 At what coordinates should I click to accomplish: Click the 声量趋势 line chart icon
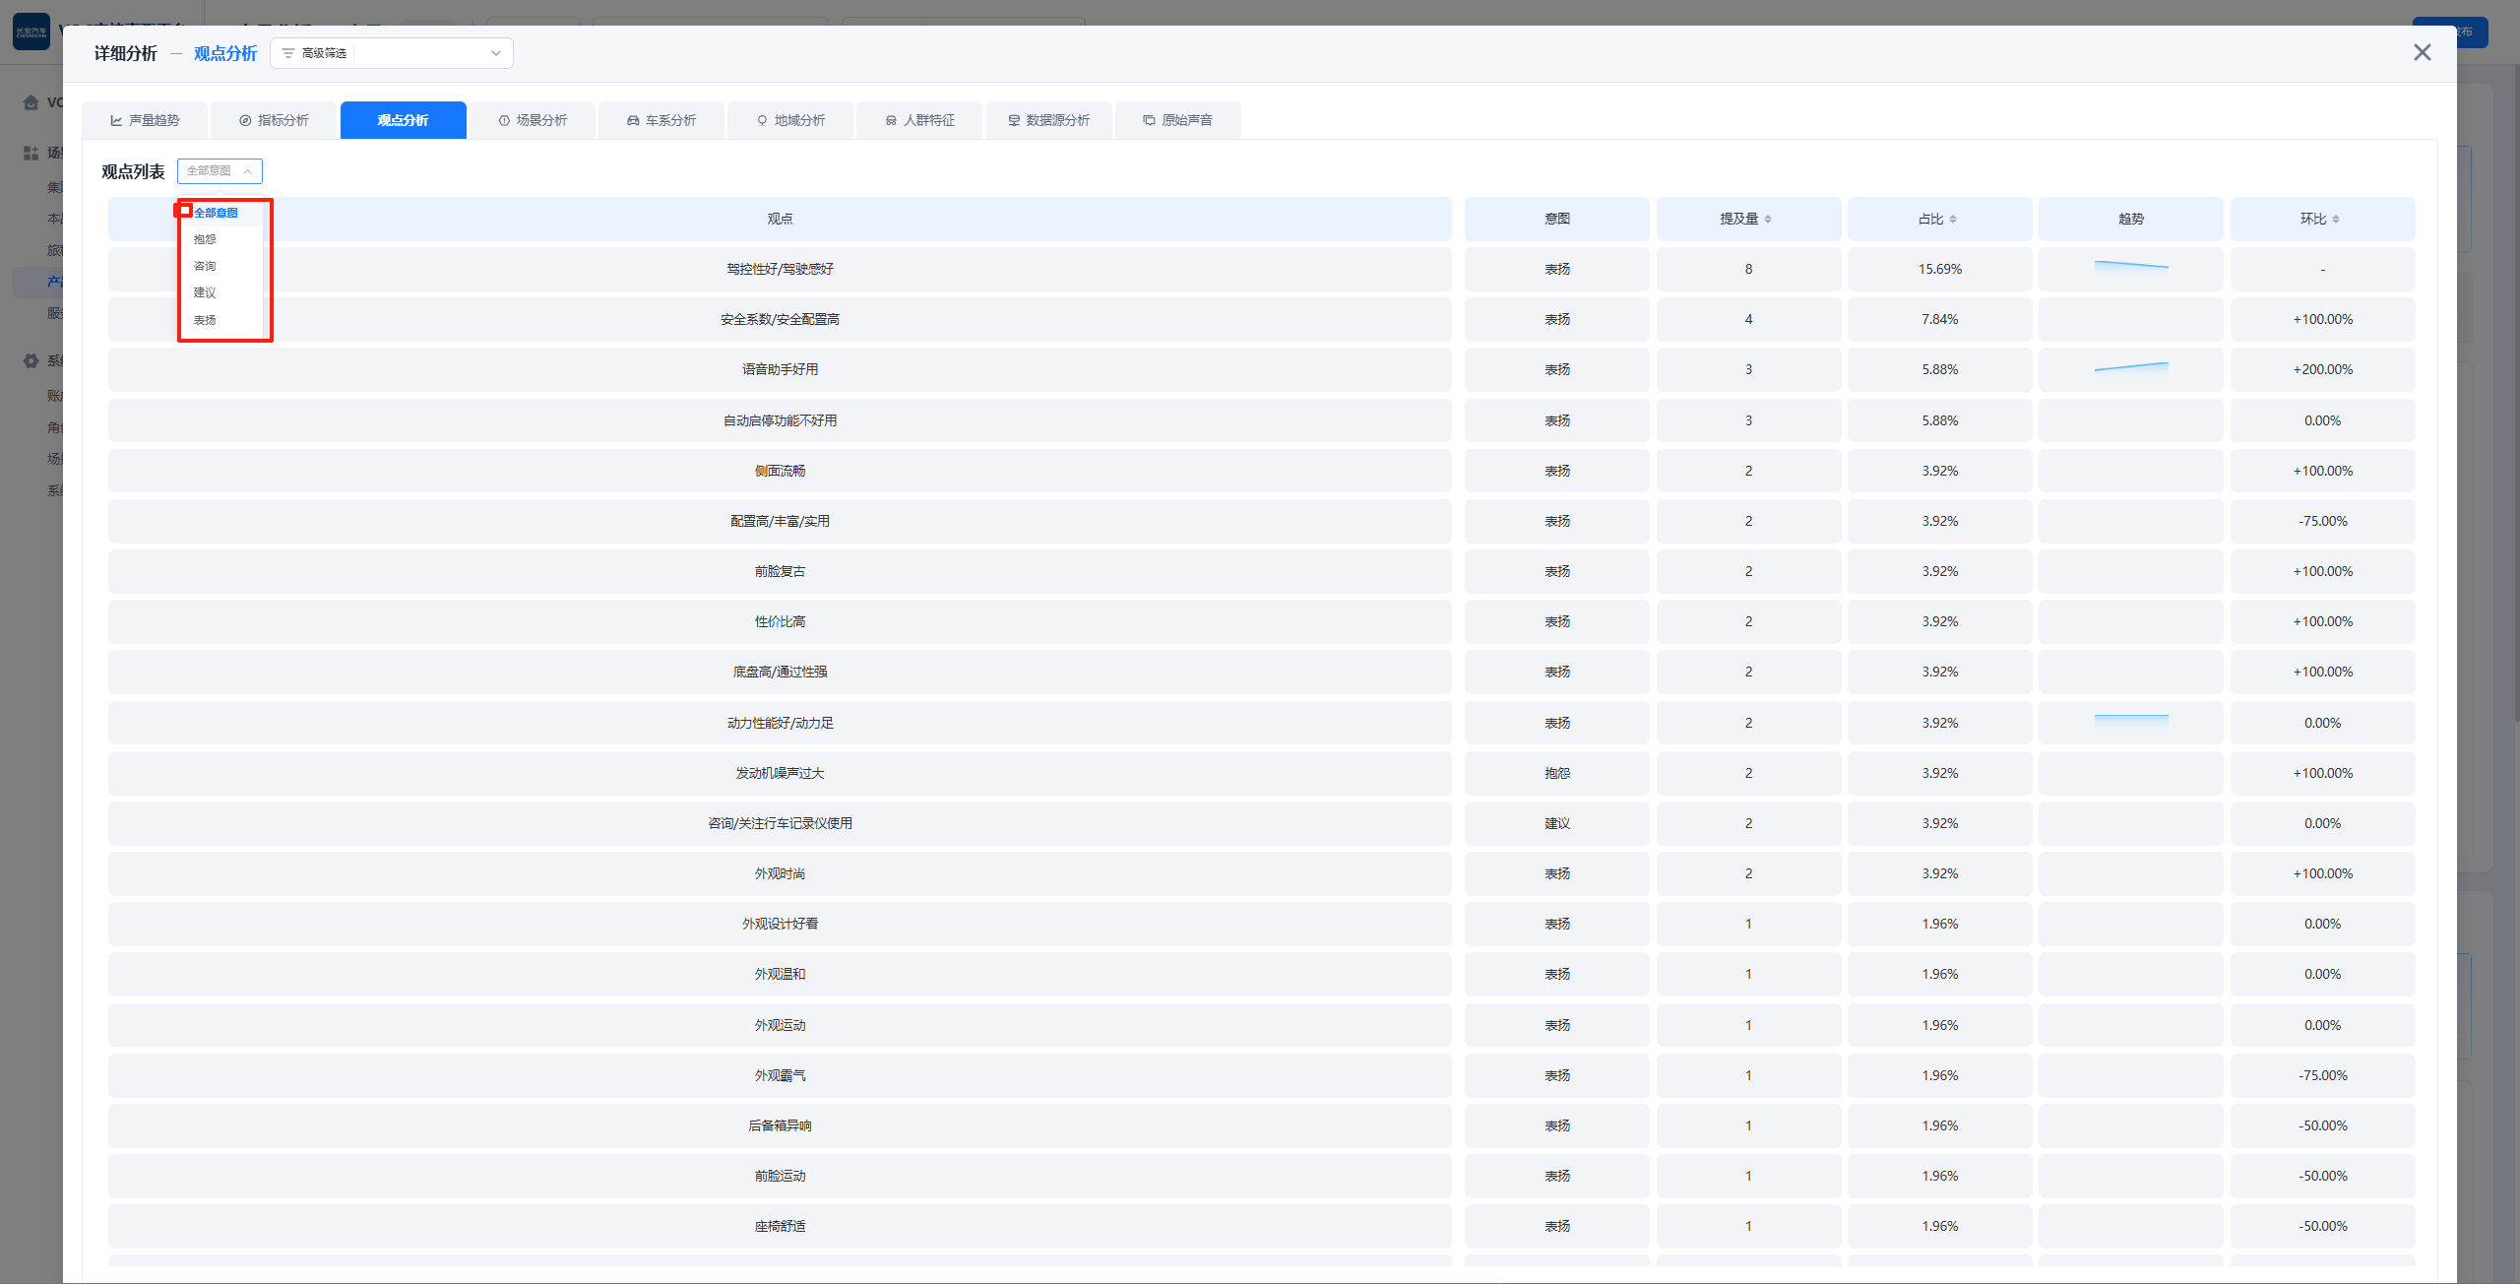[116, 120]
